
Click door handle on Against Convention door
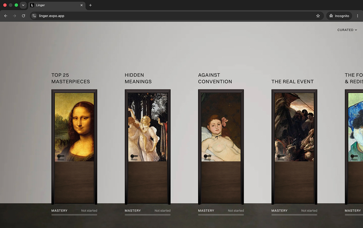[x=208, y=156]
